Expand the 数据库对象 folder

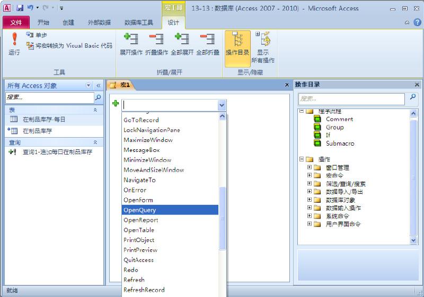point(310,200)
